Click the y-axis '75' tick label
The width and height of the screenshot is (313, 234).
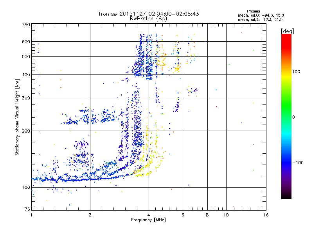pyautogui.click(x=27, y=209)
